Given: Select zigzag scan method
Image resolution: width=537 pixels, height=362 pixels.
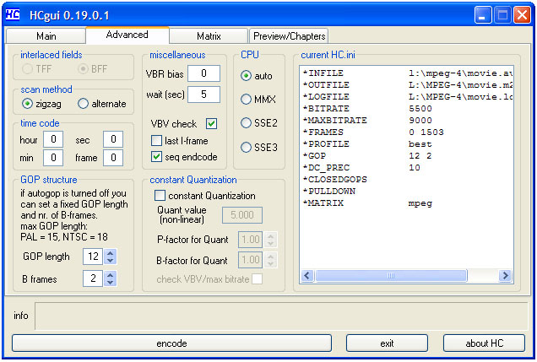Looking at the screenshot, I should pos(41,104).
